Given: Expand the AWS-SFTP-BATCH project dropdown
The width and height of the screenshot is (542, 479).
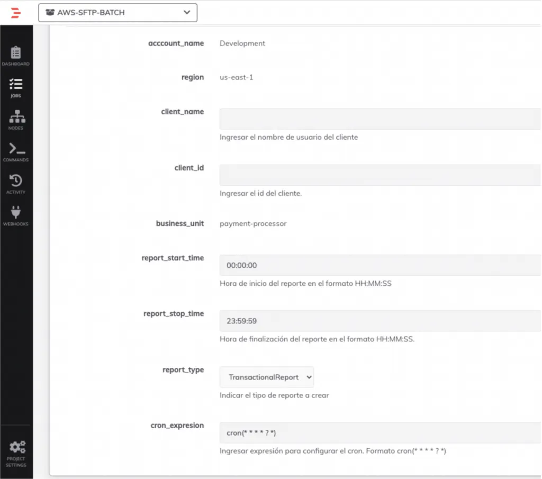Looking at the screenshot, I should [186, 13].
